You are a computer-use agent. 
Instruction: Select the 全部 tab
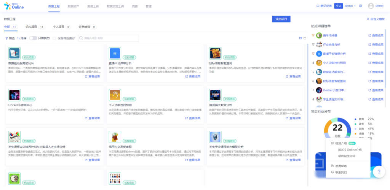11,27
